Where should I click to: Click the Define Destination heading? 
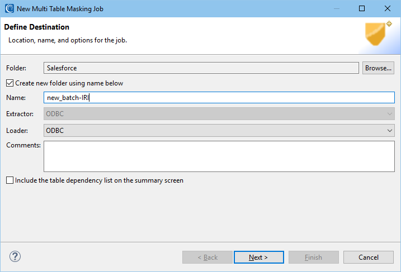coord(36,27)
